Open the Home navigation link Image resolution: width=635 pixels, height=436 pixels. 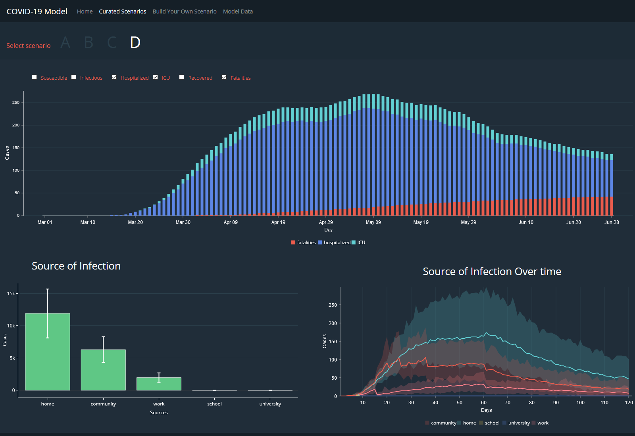click(x=85, y=11)
